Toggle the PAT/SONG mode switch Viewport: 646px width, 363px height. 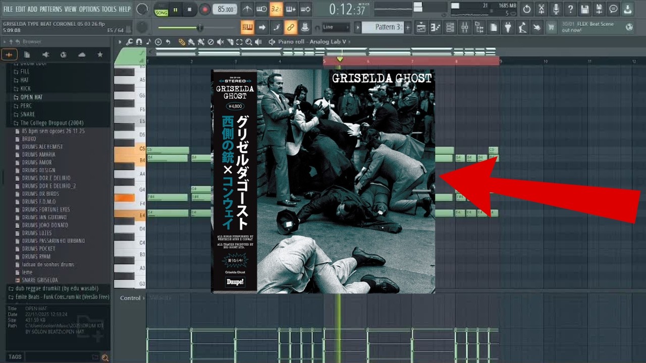(161, 10)
